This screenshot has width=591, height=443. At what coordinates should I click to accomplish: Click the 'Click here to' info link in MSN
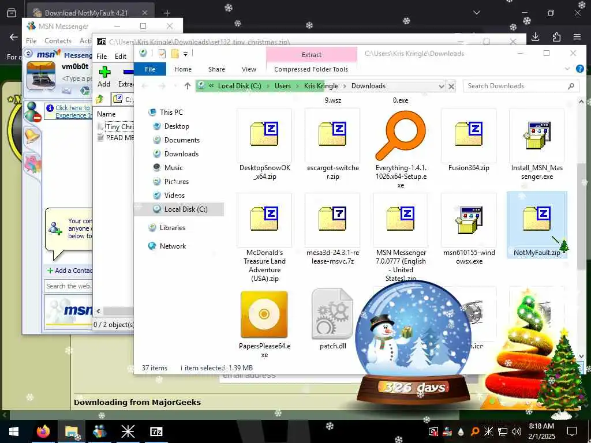click(73, 108)
